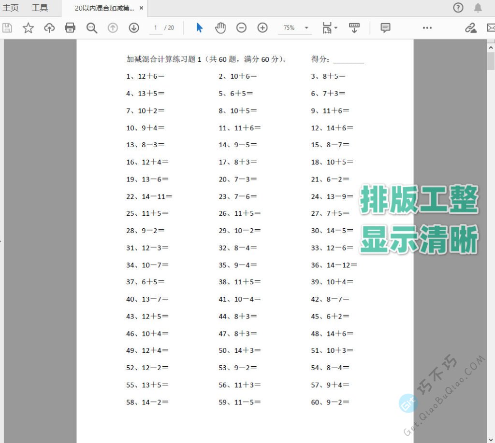
Task: Click the scrolling mode toolbar icon
Action: click(x=354, y=28)
